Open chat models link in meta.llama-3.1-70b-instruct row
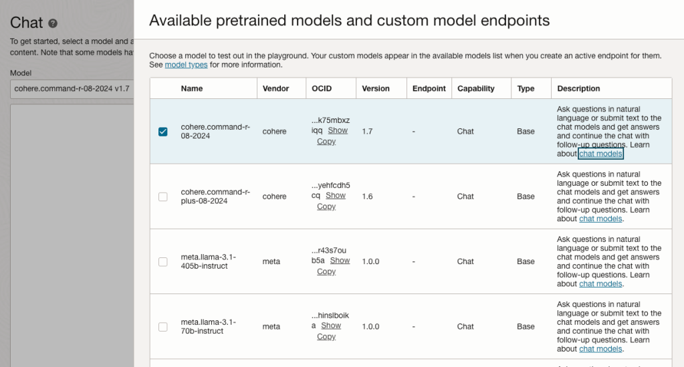 coord(600,349)
